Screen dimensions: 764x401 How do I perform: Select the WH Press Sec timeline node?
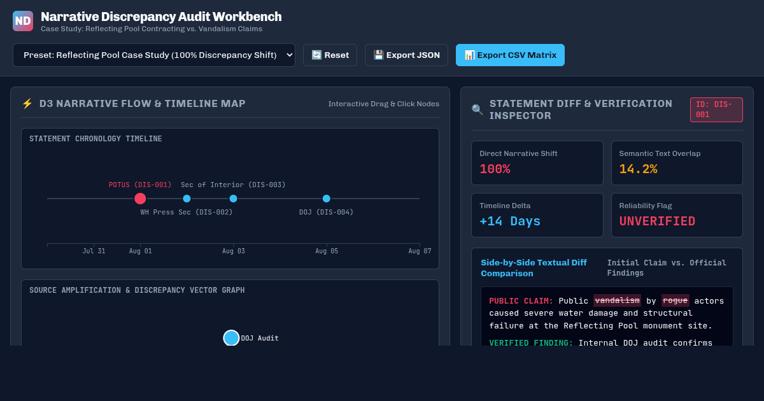187,199
